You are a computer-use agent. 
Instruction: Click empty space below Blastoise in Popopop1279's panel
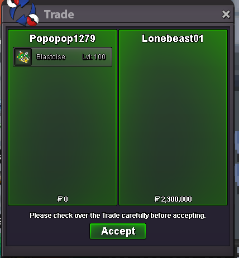[63, 130]
